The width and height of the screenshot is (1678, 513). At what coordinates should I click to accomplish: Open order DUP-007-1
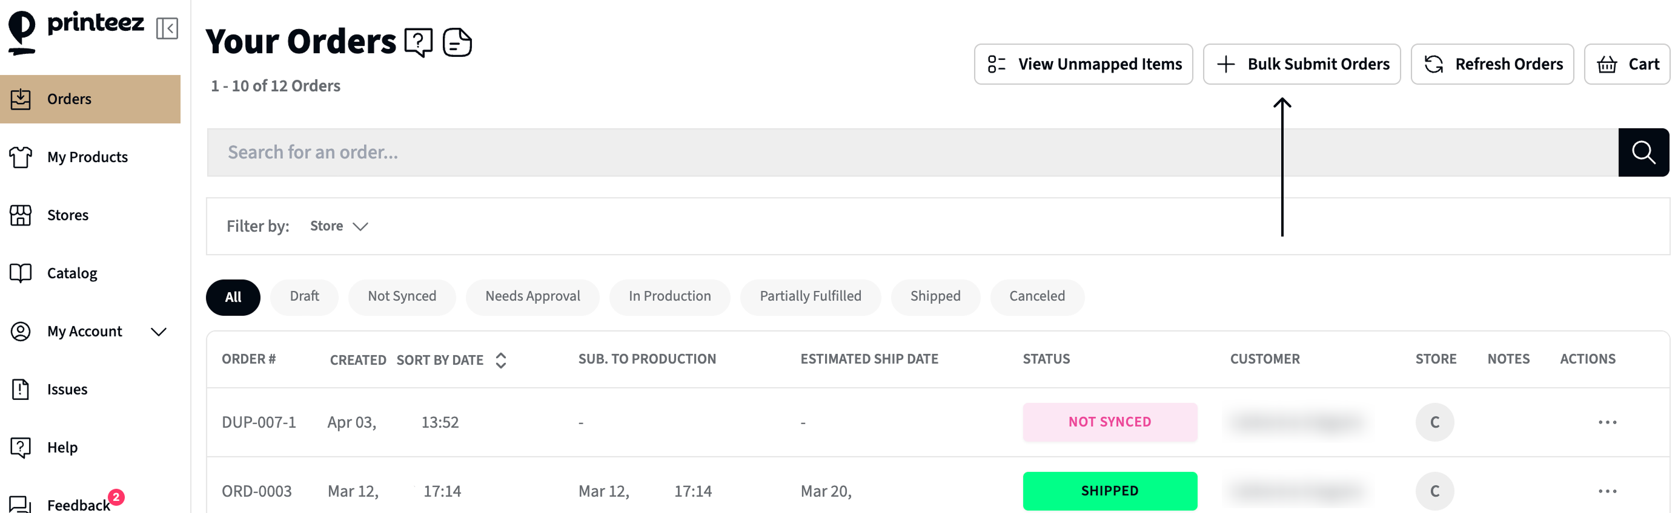[259, 422]
